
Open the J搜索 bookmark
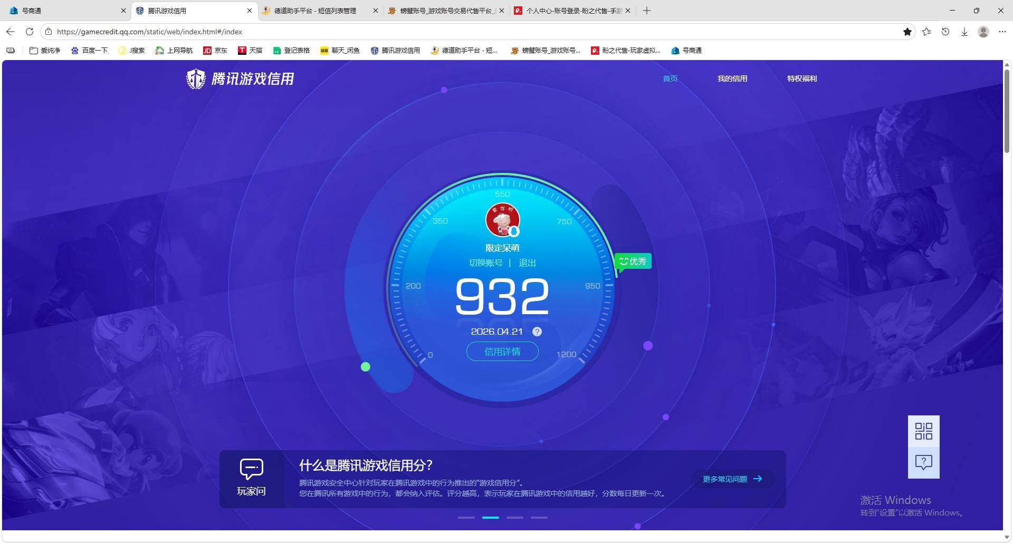point(131,51)
